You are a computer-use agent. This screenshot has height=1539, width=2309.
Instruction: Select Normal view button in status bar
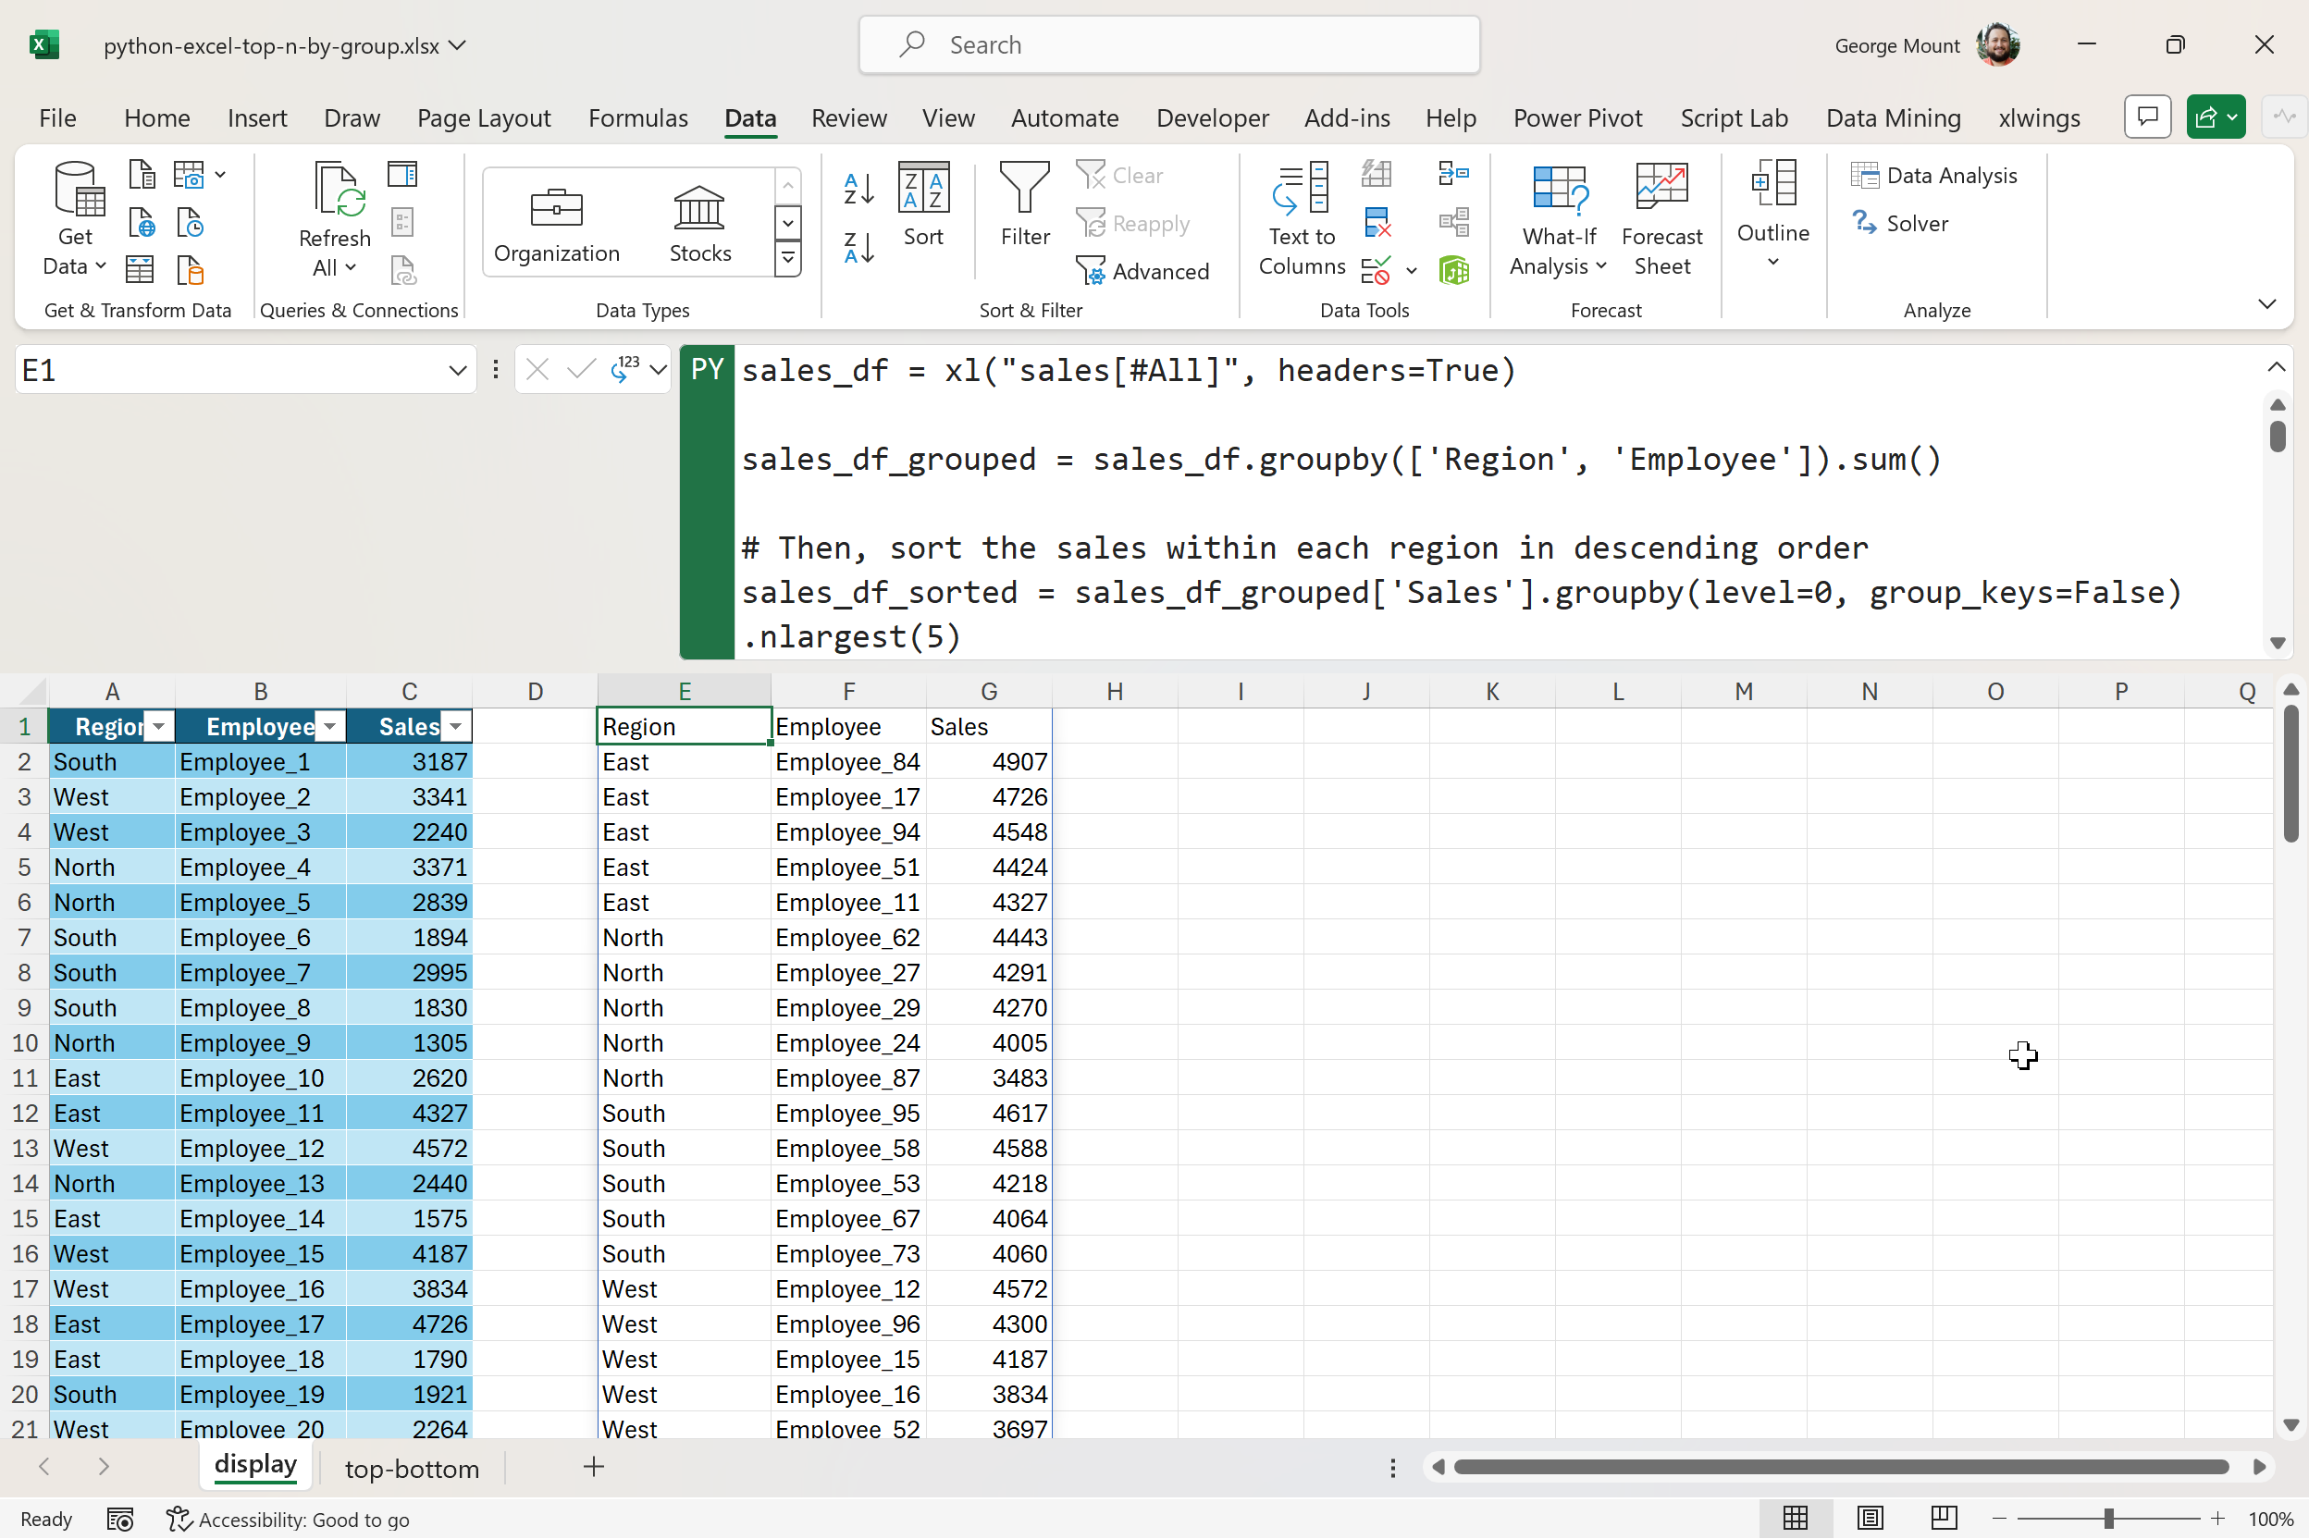click(x=1796, y=1519)
